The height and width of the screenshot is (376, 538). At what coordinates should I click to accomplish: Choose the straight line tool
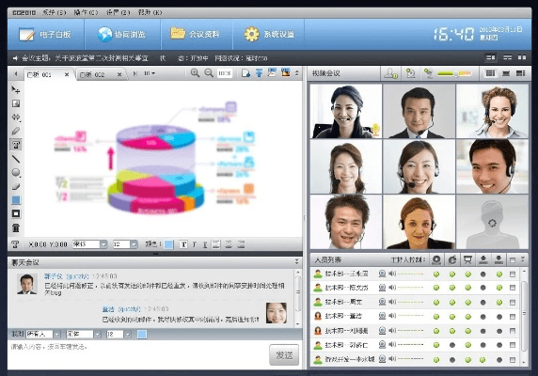[16, 158]
